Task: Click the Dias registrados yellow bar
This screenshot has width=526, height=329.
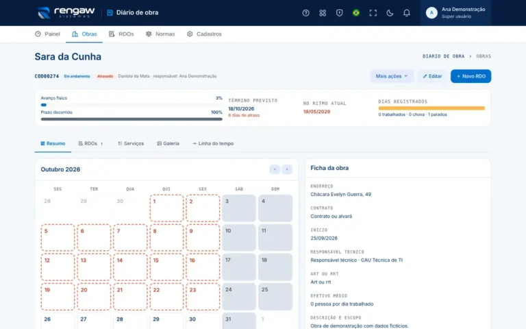Action: 431,108
